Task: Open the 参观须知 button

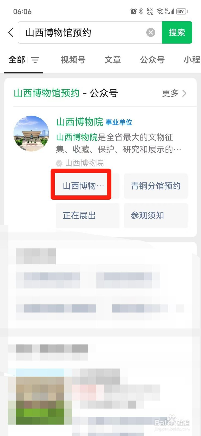Action: [x=156, y=216]
